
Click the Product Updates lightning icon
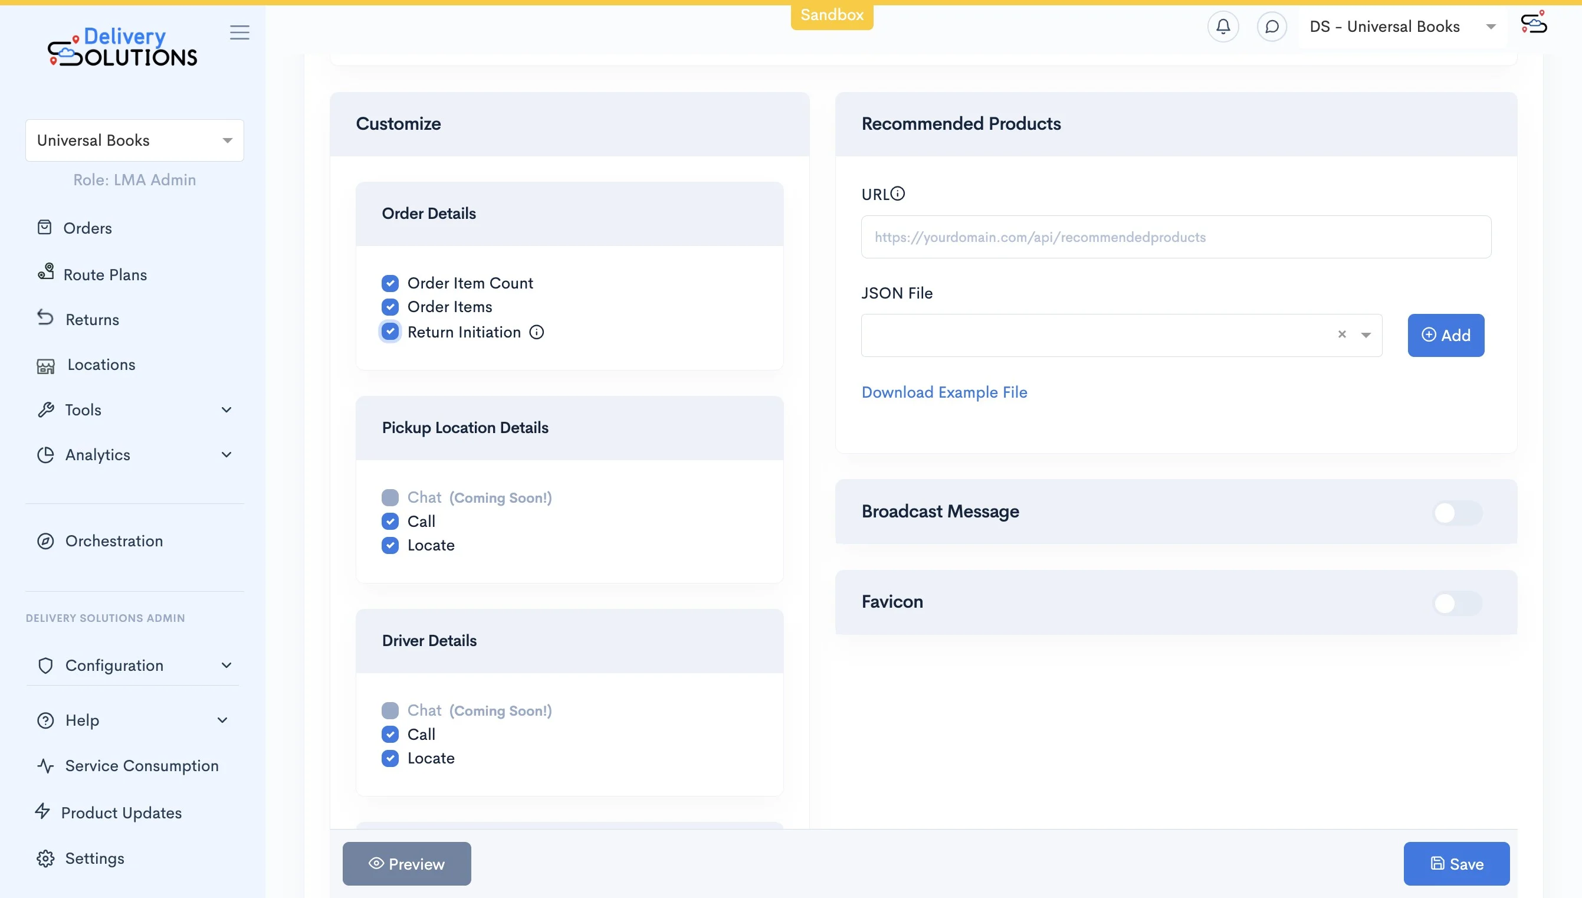(x=42, y=811)
